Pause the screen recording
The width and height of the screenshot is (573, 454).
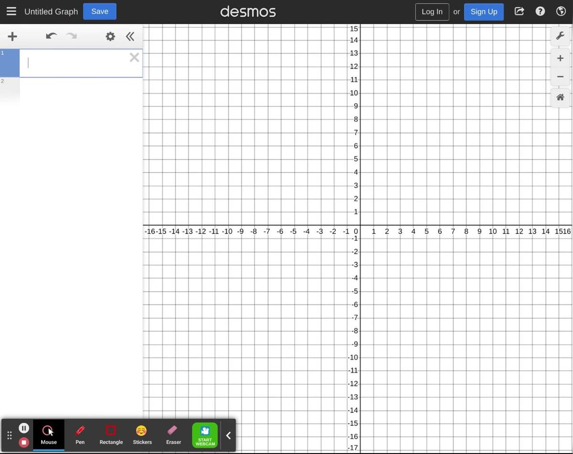[24, 428]
